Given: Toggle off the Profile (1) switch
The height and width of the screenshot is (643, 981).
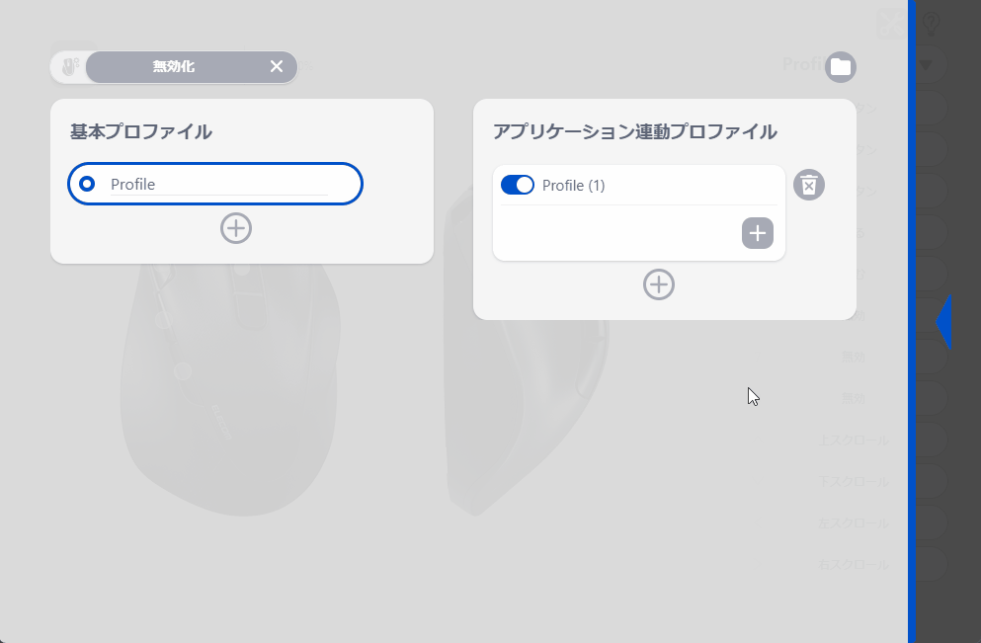Looking at the screenshot, I should click(518, 185).
